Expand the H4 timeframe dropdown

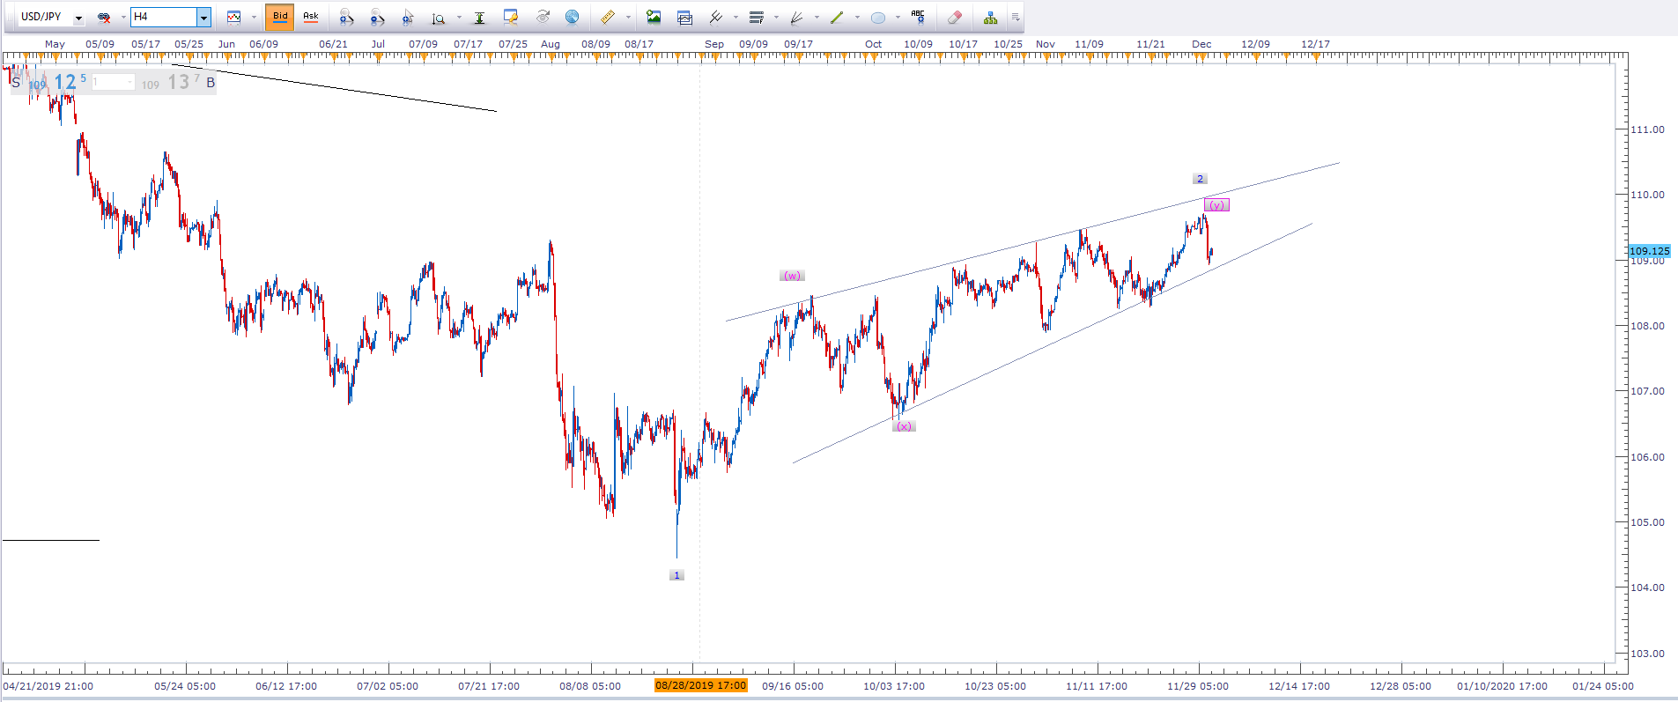coord(203,18)
